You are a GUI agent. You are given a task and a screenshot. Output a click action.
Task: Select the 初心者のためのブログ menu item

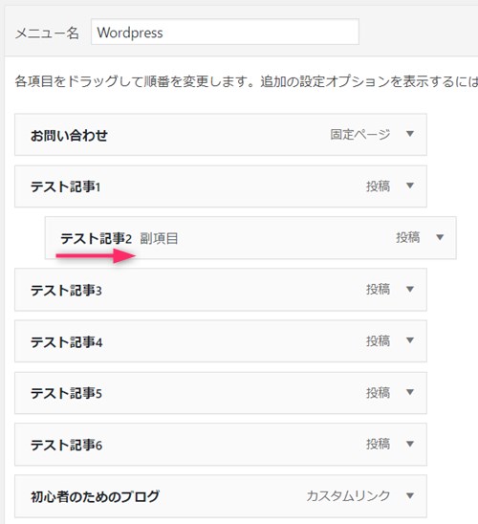point(221,496)
